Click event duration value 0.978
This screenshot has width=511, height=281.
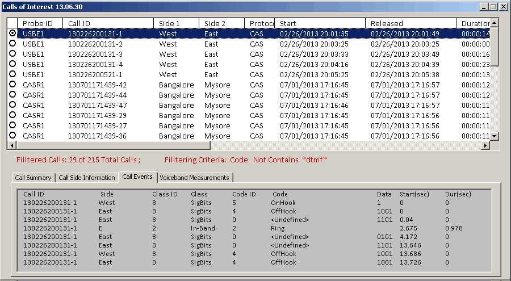pyautogui.click(x=454, y=228)
